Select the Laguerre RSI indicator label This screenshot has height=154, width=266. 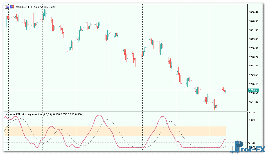(x=42, y=114)
